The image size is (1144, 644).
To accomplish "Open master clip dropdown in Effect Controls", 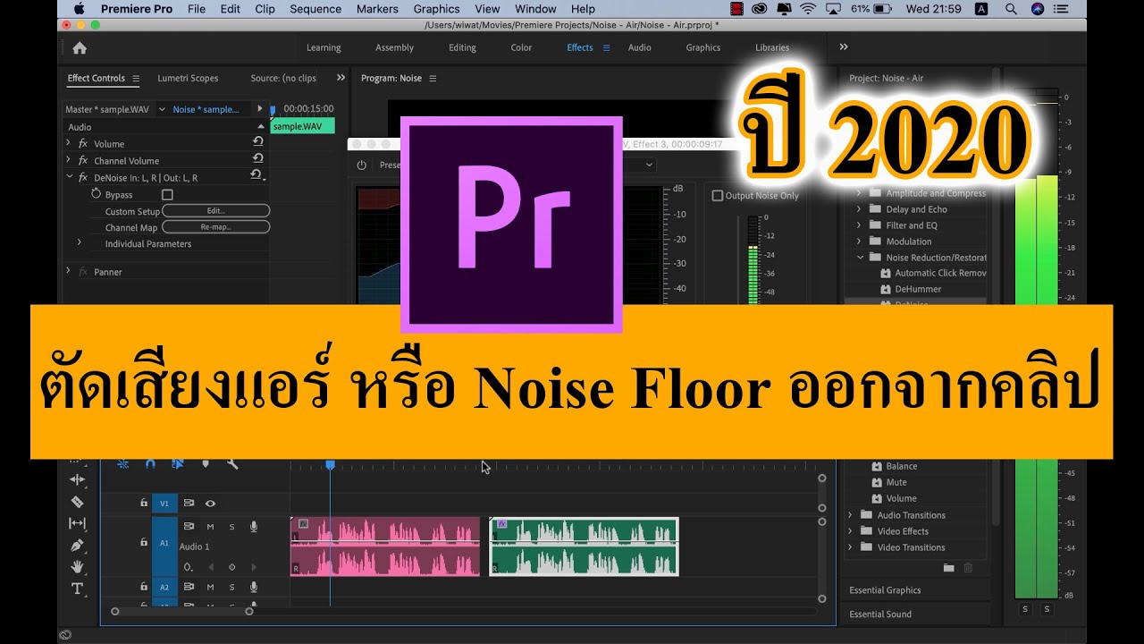I will 162,109.
